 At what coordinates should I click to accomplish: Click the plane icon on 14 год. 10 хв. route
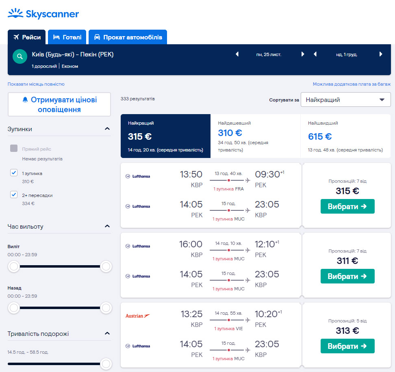coord(248,250)
